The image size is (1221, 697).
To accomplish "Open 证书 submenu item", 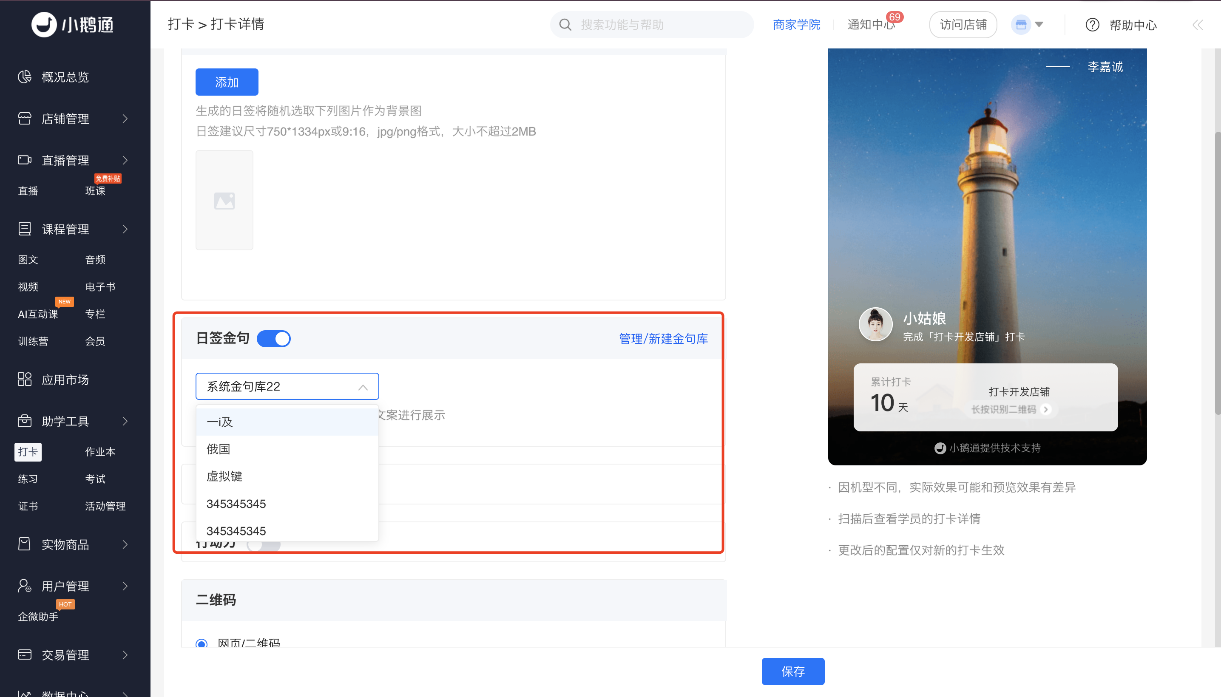I will (x=28, y=506).
